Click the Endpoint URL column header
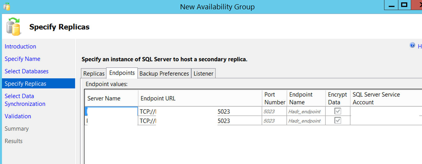 (x=200, y=98)
